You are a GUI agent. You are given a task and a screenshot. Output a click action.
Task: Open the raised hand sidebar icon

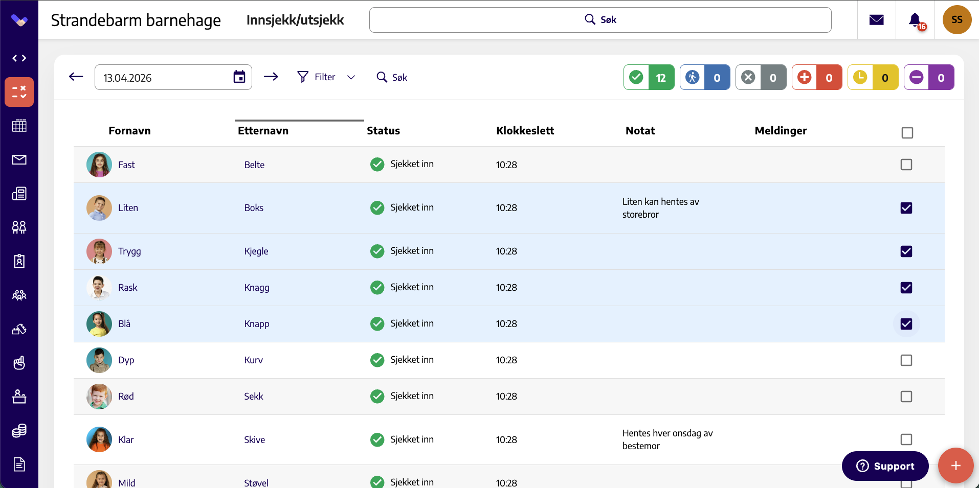tap(19, 363)
